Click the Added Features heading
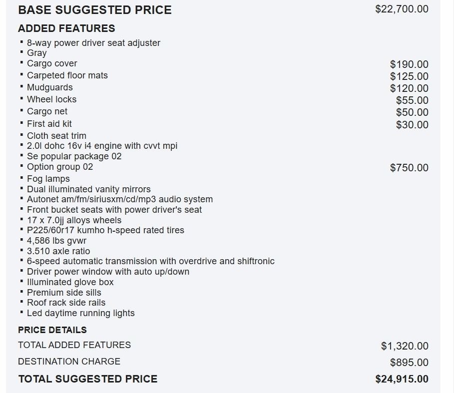The image size is (454, 393). point(66,28)
